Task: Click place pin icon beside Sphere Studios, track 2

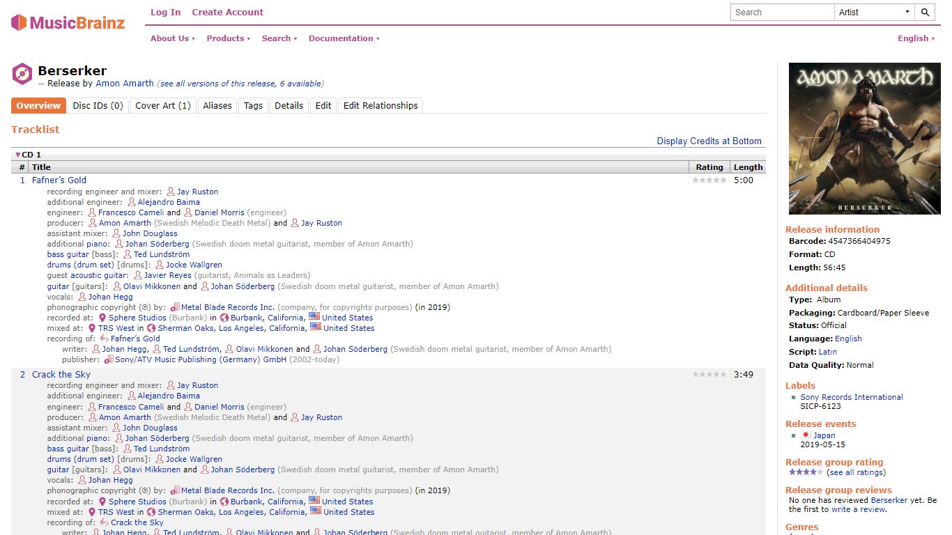Action: point(102,502)
